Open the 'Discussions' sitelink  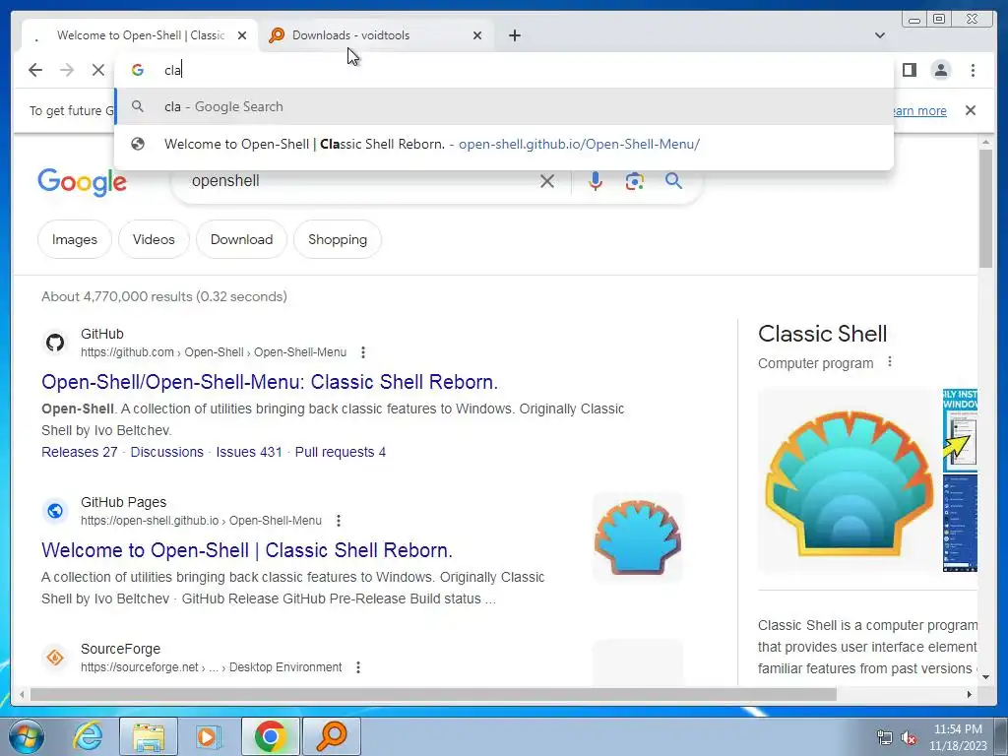click(167, 452)
